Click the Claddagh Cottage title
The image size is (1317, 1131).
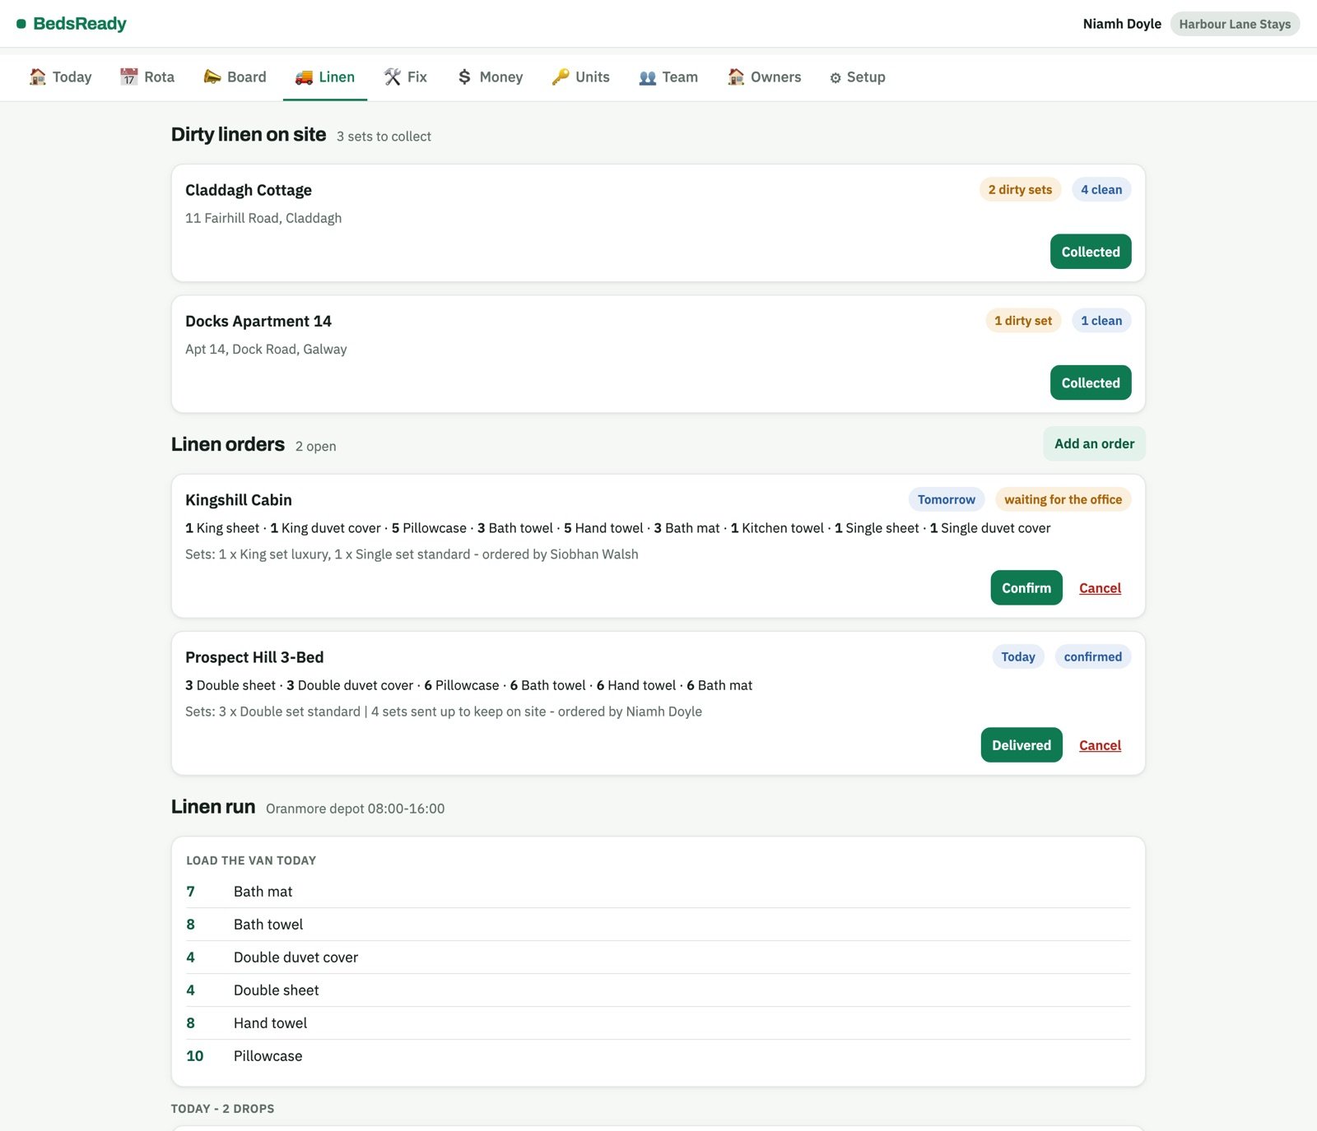tap(249, 190)
